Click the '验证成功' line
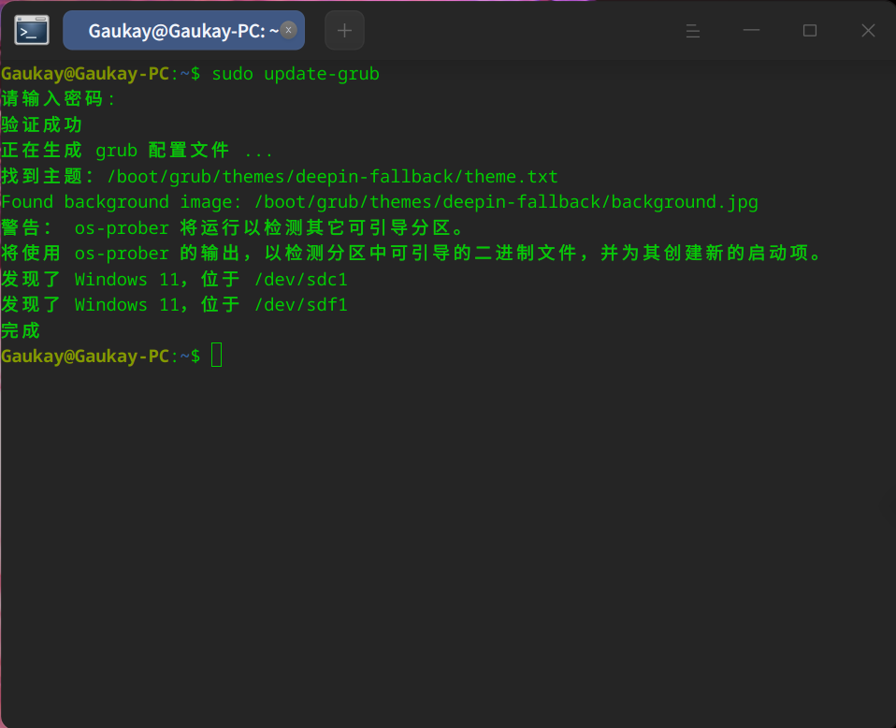896x728 pixels. click(x=42, y=124)
